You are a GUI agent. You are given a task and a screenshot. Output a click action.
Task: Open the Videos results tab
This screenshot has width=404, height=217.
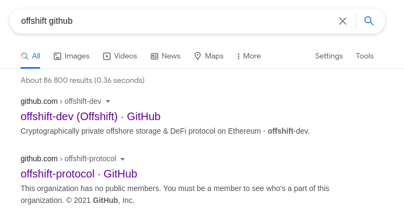pos(125,56)
